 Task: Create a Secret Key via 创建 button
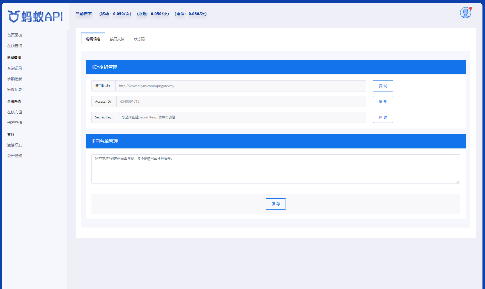[x=383, y=117]
